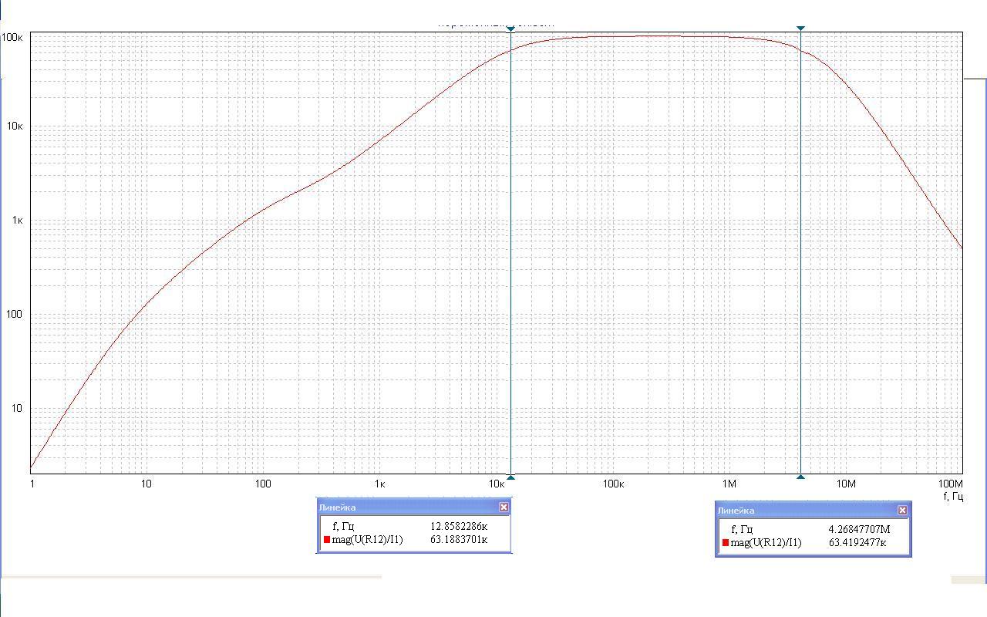Screen dimensions: 987x617
Task: Click the 10 label on the frequency axis
Action: point(146,484)
